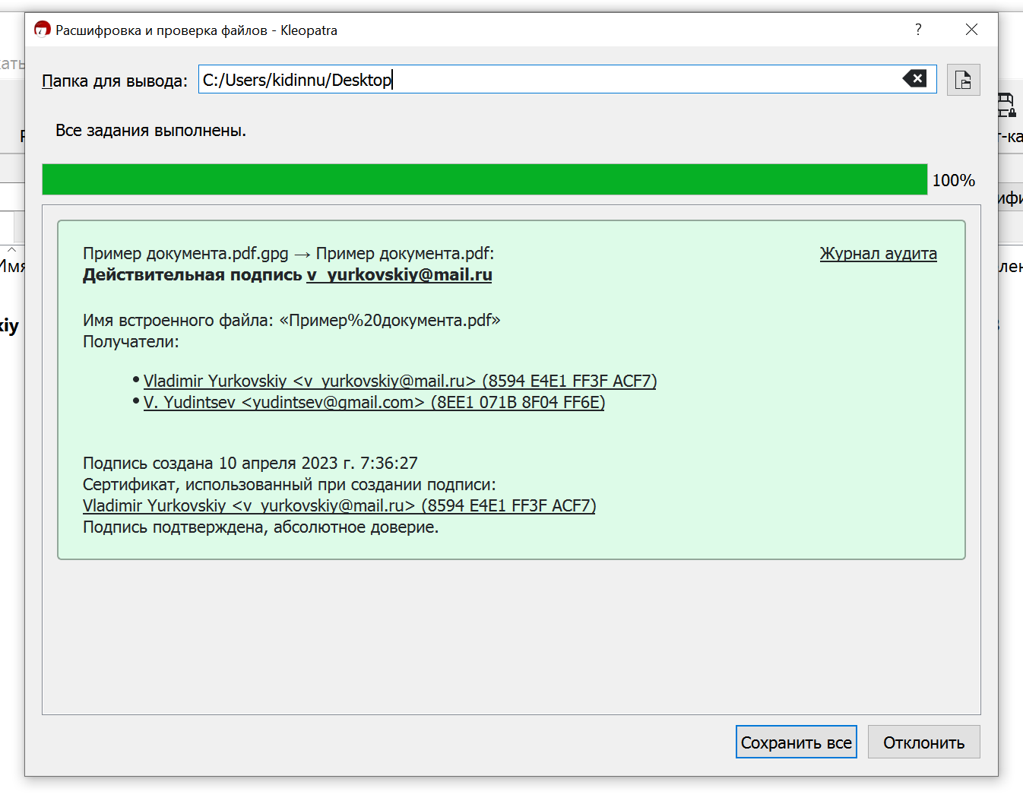
Task: Click the 100% progress percentage text
Action: (x=954, y=180)
